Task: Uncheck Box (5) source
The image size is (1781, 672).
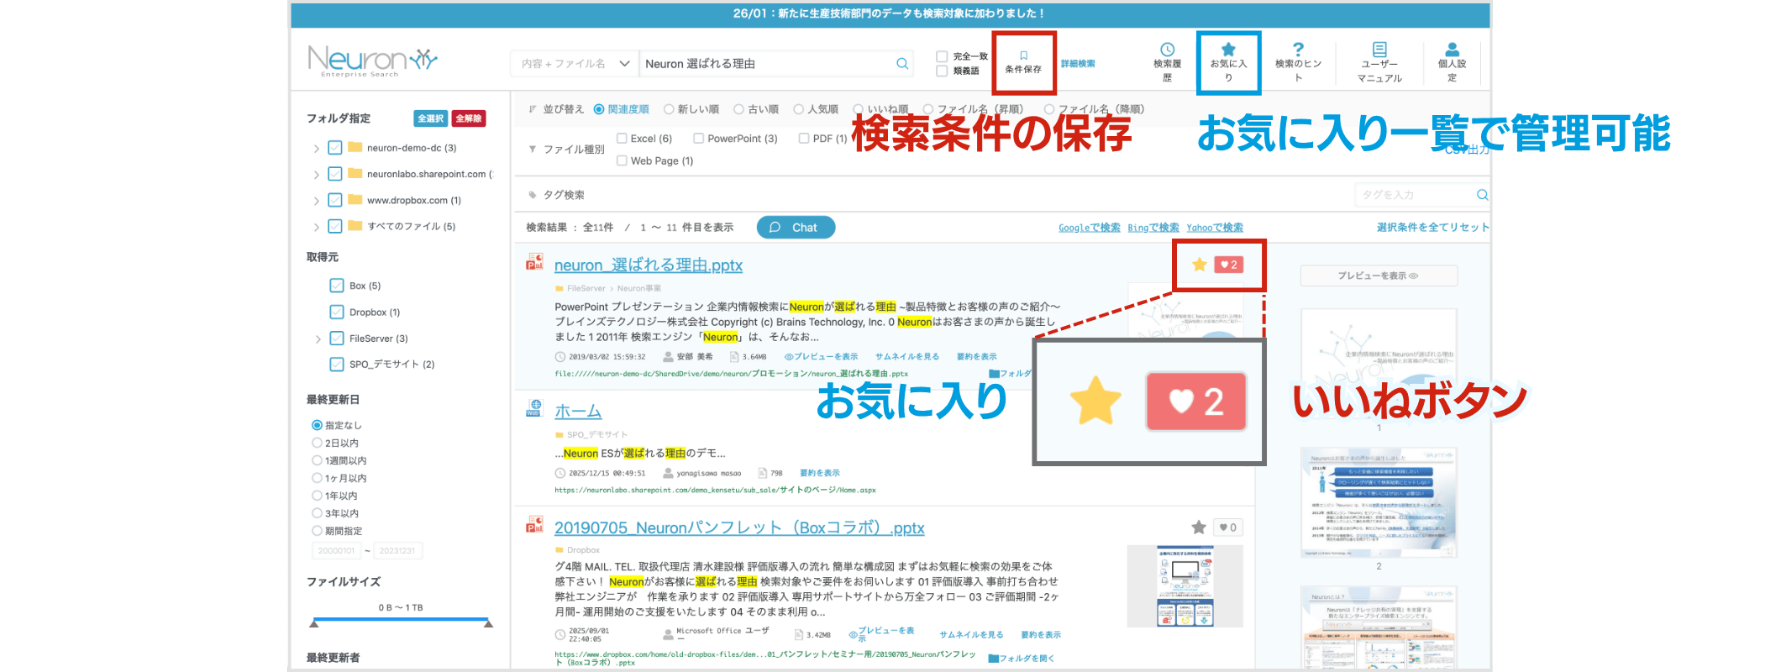Action: tap(337, 286)
